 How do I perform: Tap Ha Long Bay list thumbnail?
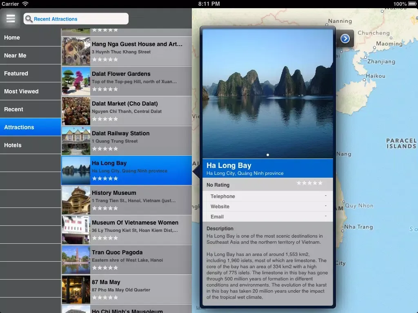point(76,170)
